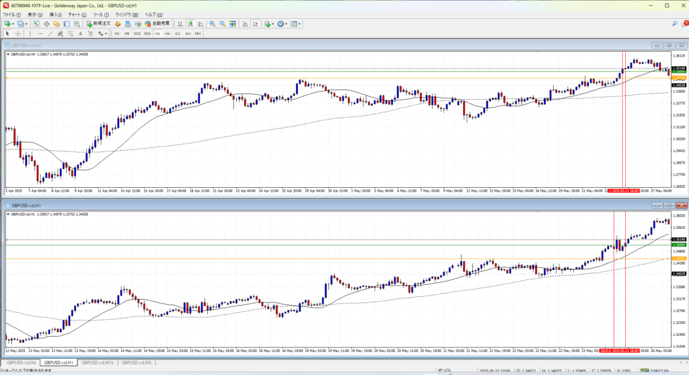The width and height of the screenshot is (689, 375).
Task: Switch to the H4 timeframe button
Action: [167, 33]
